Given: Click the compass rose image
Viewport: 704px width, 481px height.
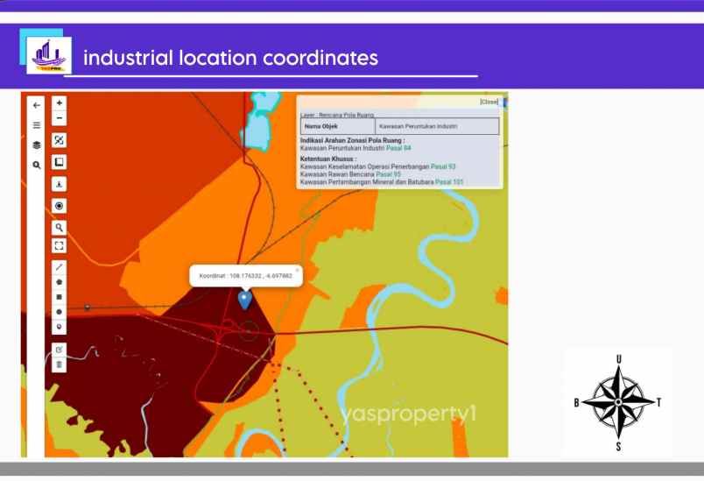Looking at the screenshot, I should coord(618,402).
